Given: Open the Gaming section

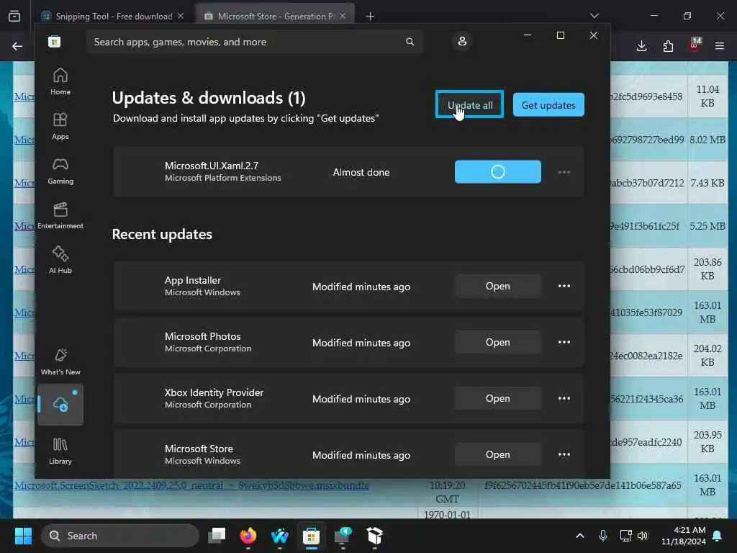Looking at the screenshot, I should point(60,171).
